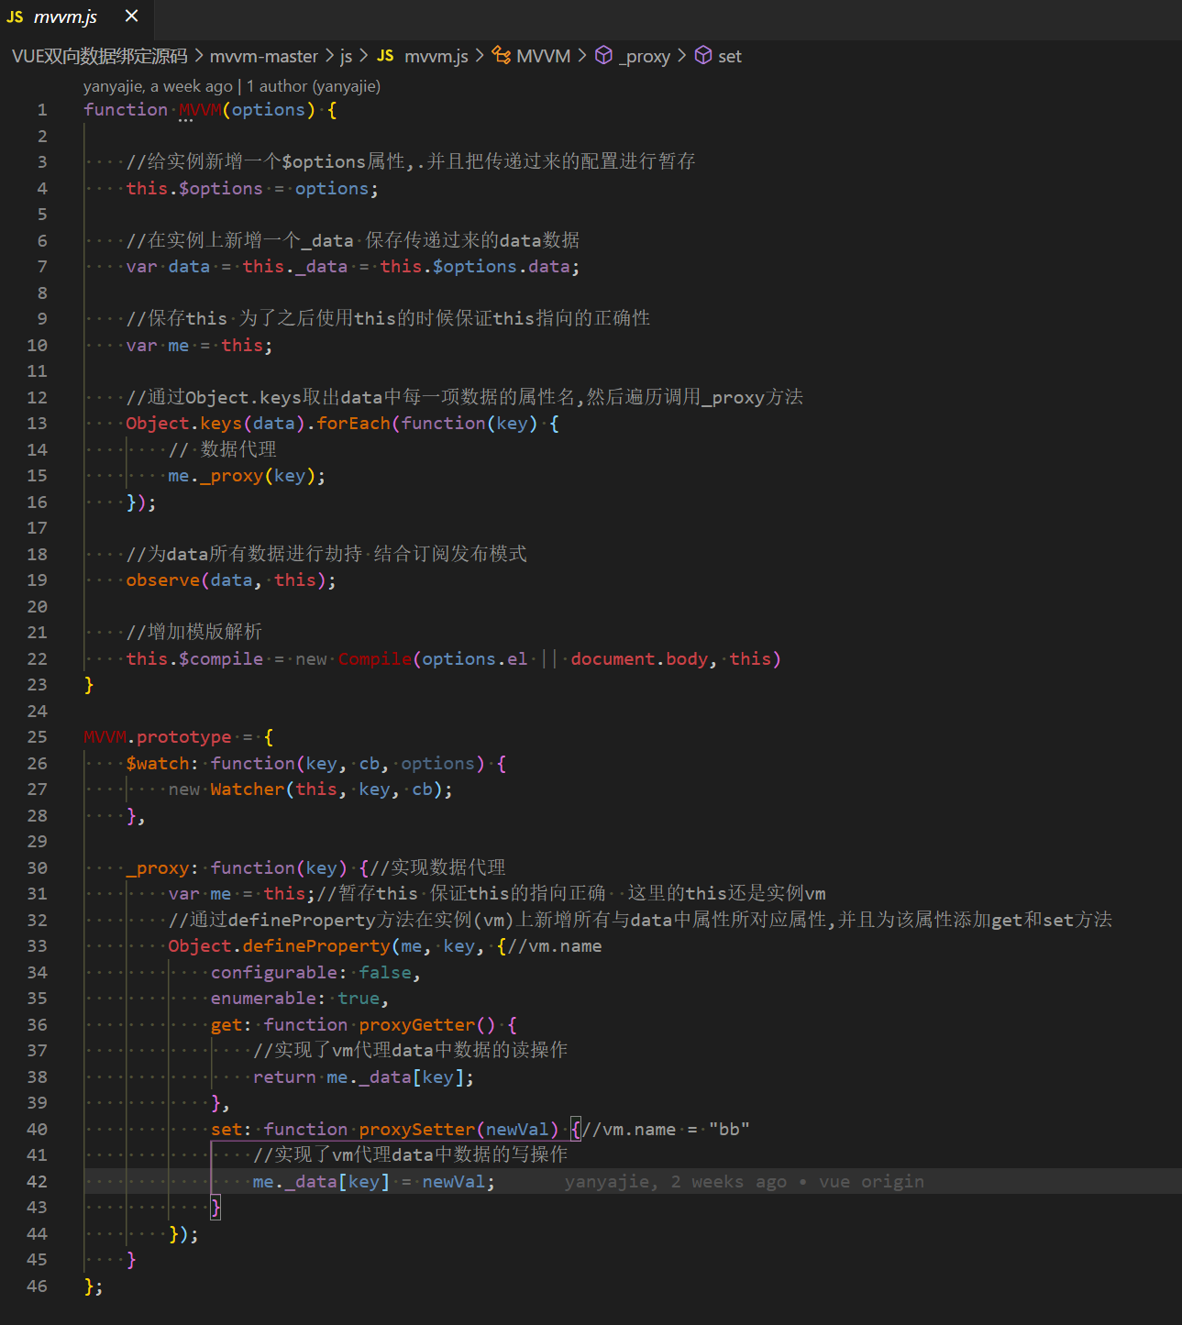Click MVVM function name on line 1

[x=200, y=110]
